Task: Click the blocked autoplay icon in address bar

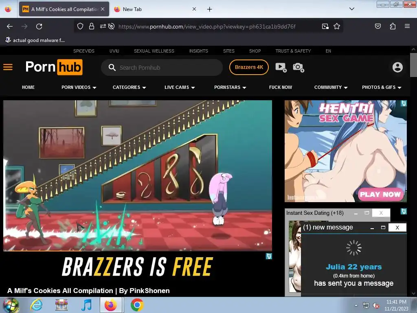Action: coord(112,26)
